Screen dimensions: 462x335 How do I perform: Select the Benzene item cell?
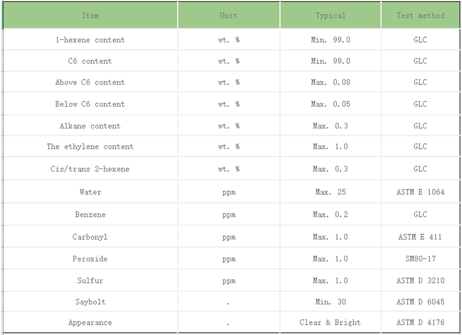coord(90,214)
